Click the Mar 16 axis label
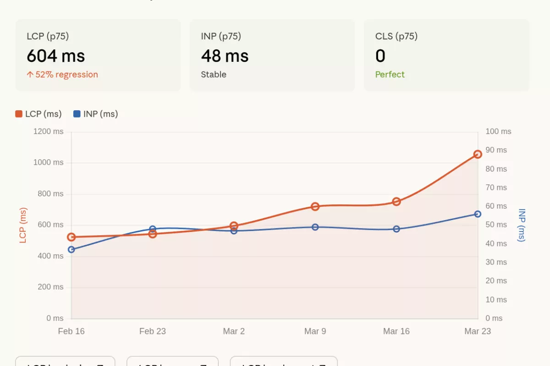This screenshot has width=550, height=366. (396, 331)
